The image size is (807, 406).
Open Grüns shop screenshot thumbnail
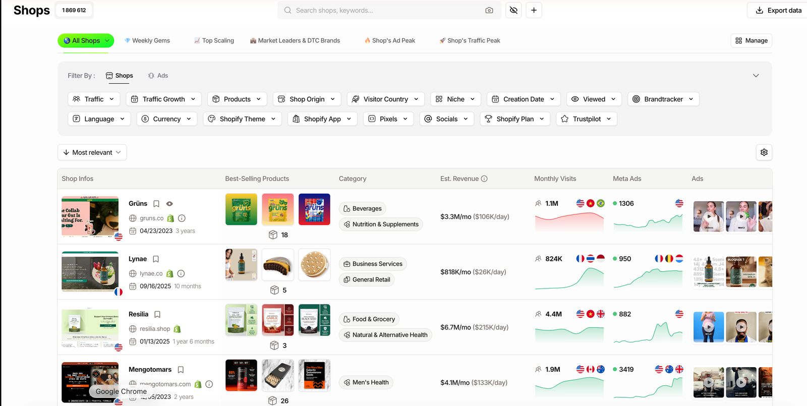[90, 216]
